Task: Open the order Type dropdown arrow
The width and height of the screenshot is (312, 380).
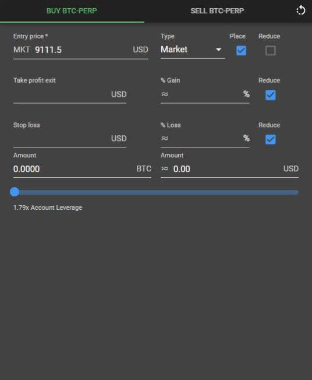Action: pyautogui.click(x=218, y=50)
